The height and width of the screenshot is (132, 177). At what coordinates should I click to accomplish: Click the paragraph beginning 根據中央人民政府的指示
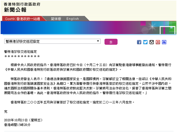[88, 67]
